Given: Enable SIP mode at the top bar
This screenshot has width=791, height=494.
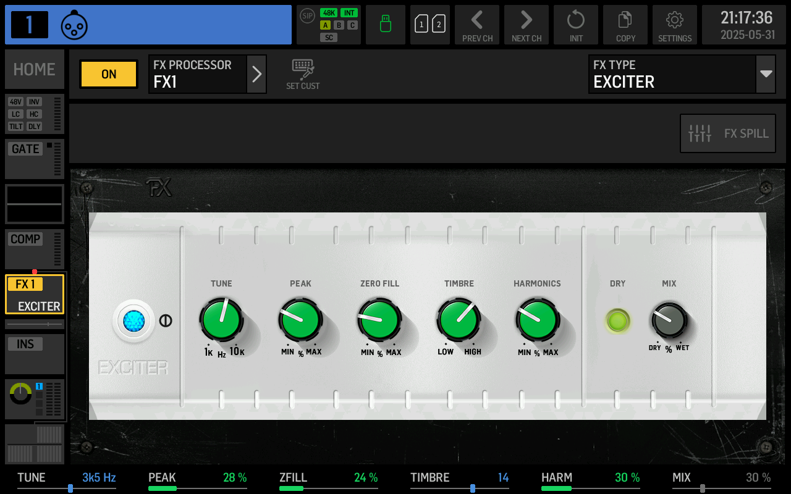Looking at the screenshot, I should (307, 16).
